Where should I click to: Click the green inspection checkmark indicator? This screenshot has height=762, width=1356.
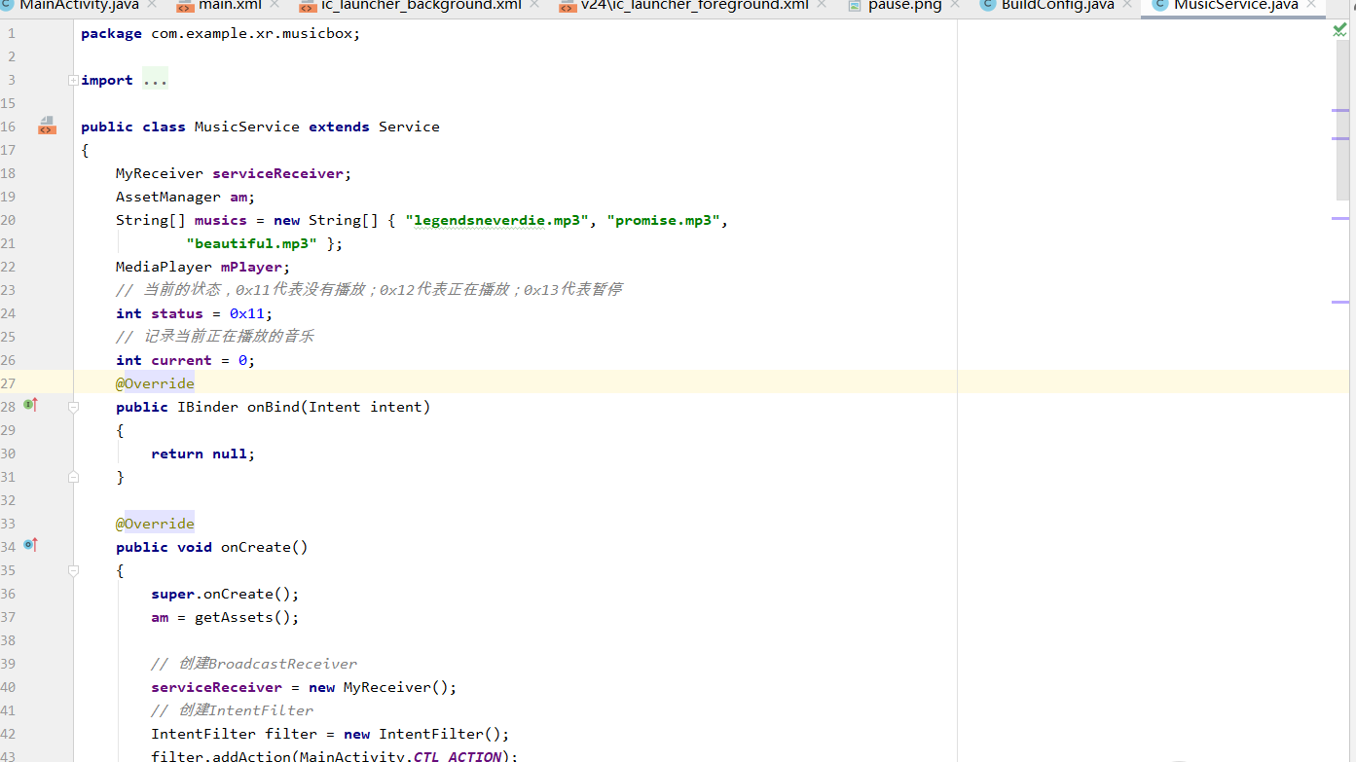(1339, 31)
